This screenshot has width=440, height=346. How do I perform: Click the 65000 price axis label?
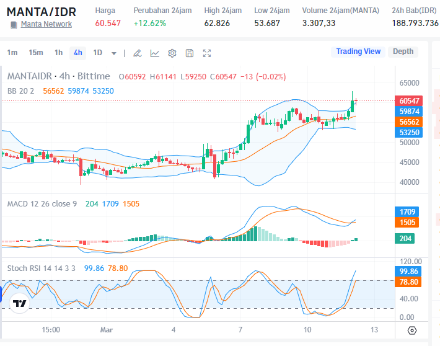(x=410, y=83)
